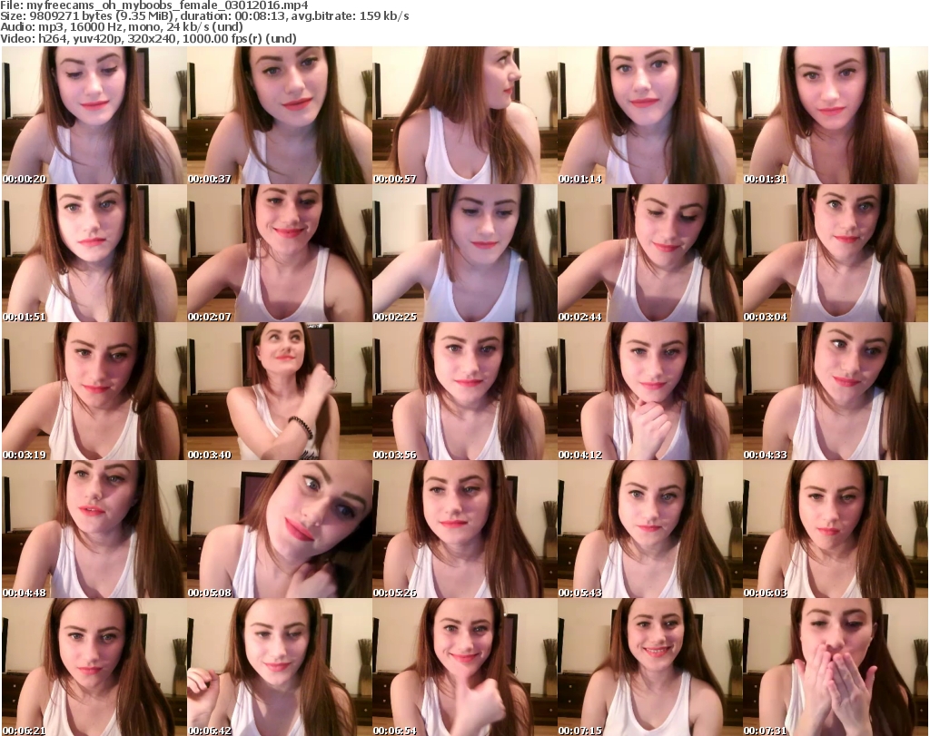
Task: Select the thumbnail stamped 00:02:07
Action: tap(280, 253)
